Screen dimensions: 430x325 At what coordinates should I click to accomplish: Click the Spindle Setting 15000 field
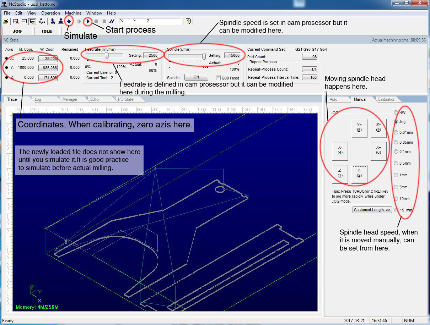(232, 55)
